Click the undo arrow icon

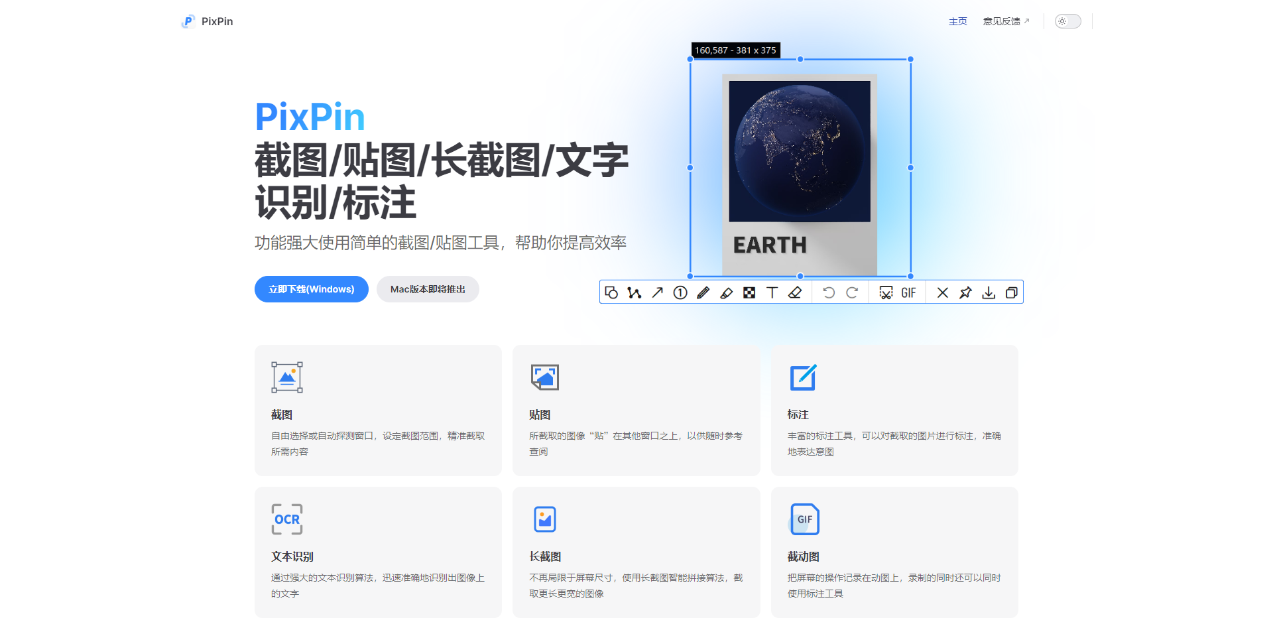(829, 292)
